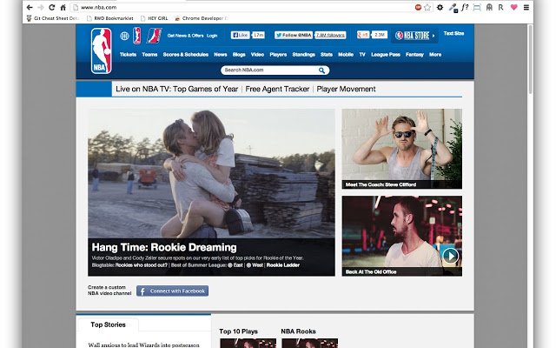Open the red stop-sign ad blocker extension
Image resolution: width=556 pixels, height=348 pixels.
click(418, 7)
